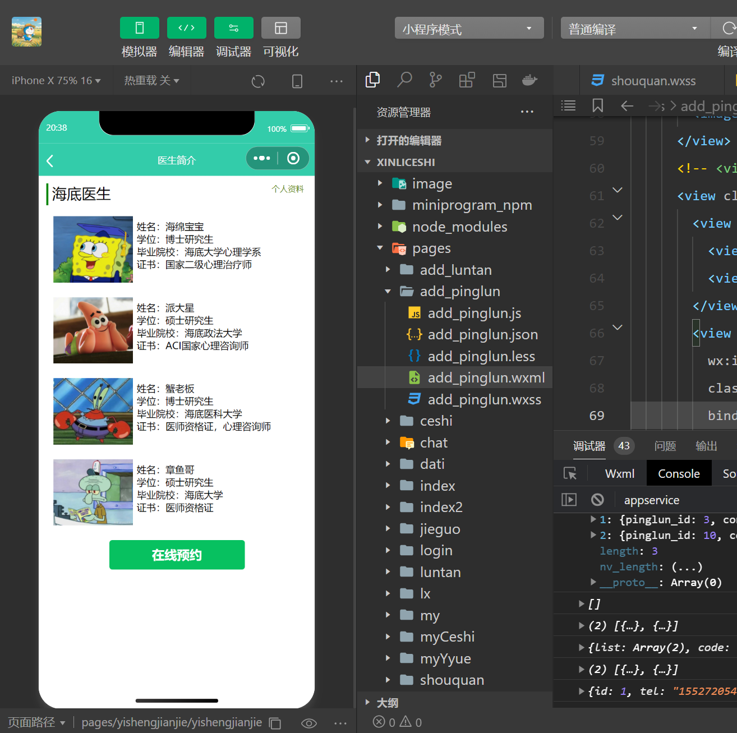
Task: Fold code at line 66
Action: pyautogui.click(x=618, y=328)
